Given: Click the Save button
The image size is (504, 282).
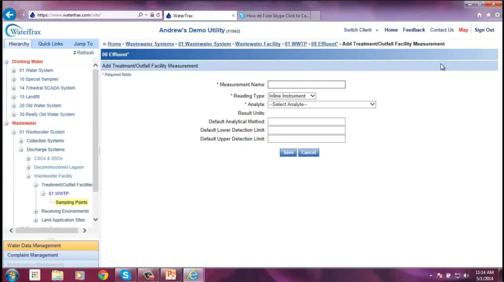Looking at the screenshot, I should pos(288,153).
